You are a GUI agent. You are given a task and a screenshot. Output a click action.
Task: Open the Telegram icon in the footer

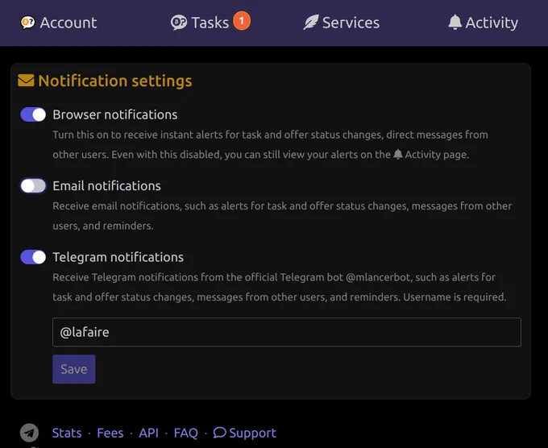(29, 433)
